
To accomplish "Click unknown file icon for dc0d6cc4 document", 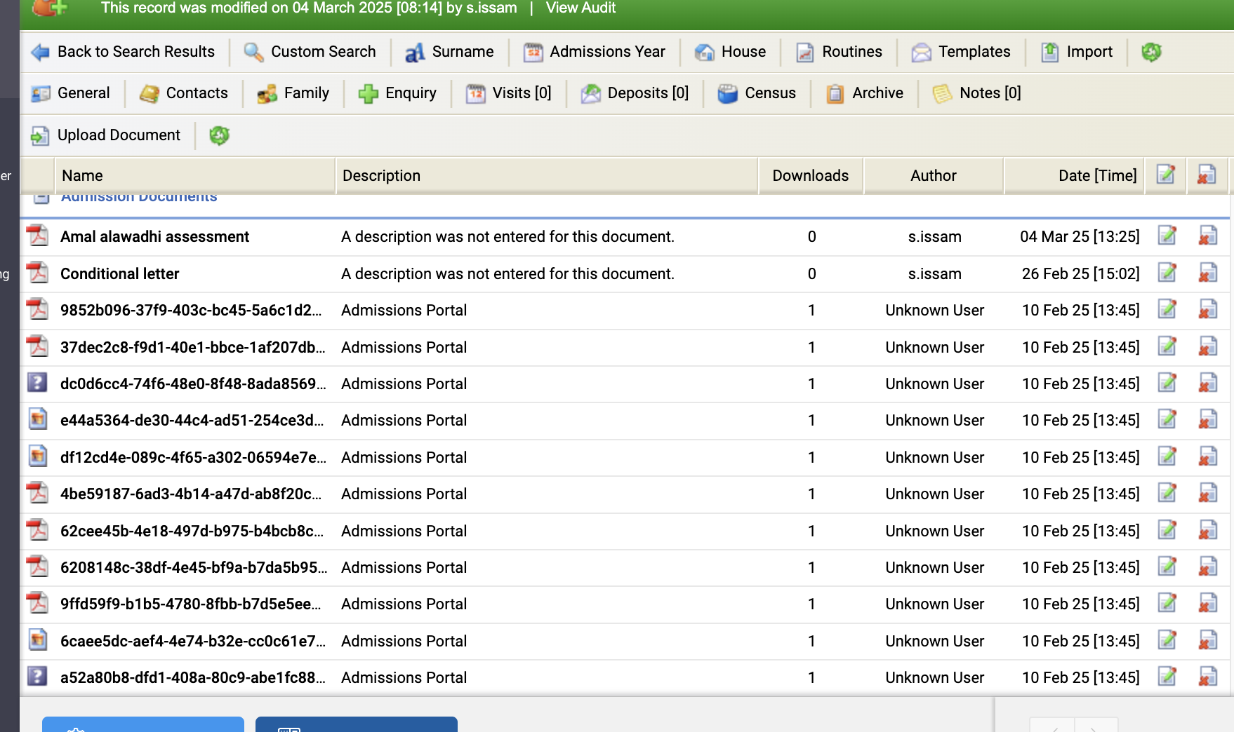I will (x=37, y=383).
